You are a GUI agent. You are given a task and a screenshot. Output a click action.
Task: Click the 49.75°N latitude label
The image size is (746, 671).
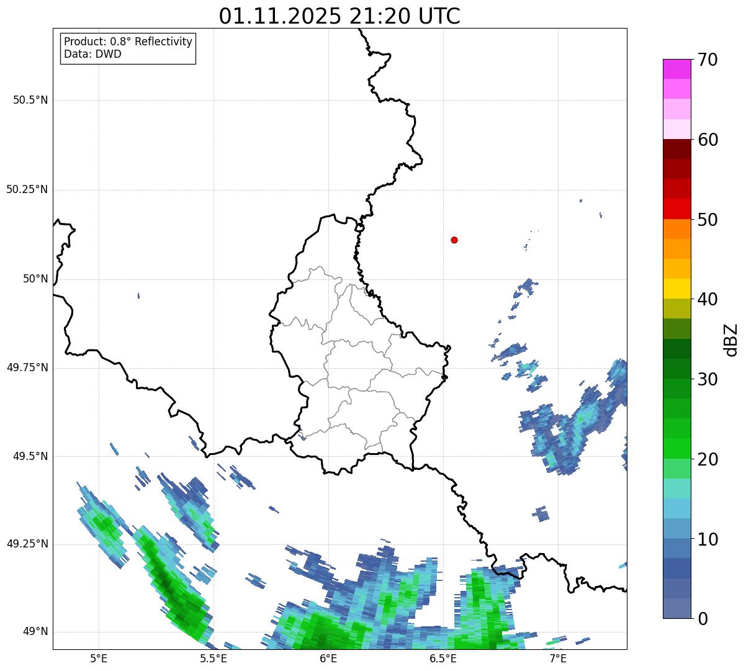[x=27, y=367]
